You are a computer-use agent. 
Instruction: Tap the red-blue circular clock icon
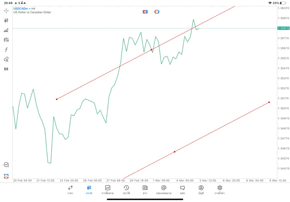click(157, 11)
